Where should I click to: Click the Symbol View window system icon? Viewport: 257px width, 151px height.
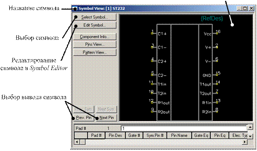75,8
